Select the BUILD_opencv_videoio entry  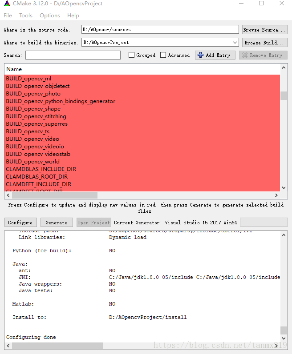[x=142, y=147]
